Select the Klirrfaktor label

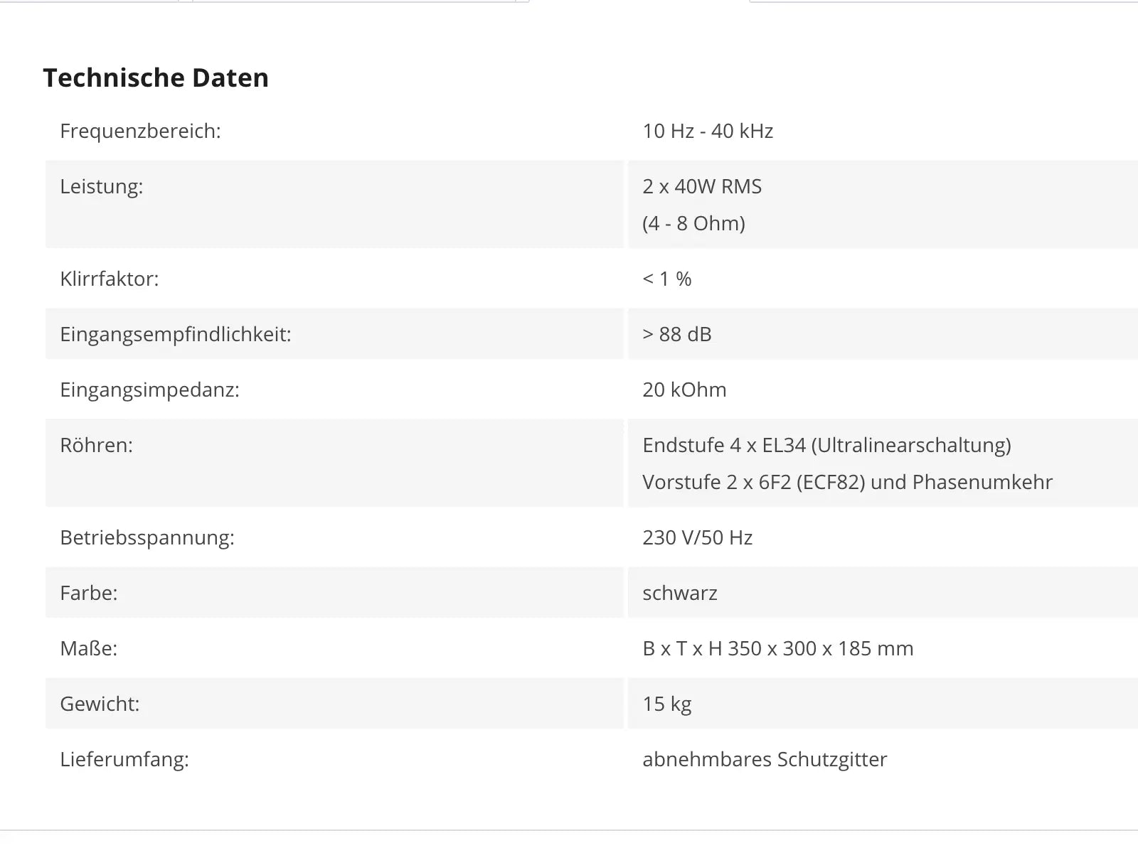point(110,279)
